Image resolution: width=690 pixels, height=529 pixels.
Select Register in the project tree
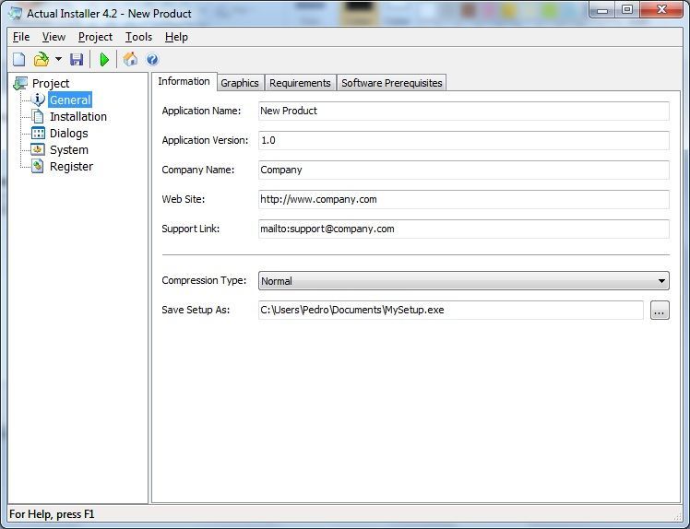click(x=71, y=167)
